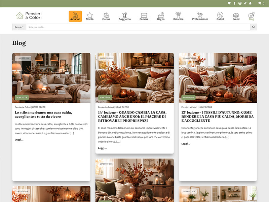
Task: Click the search text input field
Action: coord(138,27)
